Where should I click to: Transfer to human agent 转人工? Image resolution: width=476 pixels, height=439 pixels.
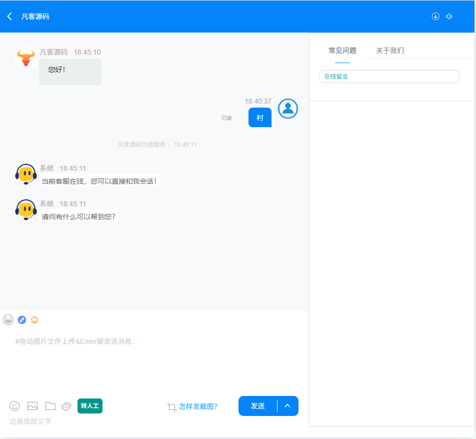pyautogui.click(x=90, y=406)
